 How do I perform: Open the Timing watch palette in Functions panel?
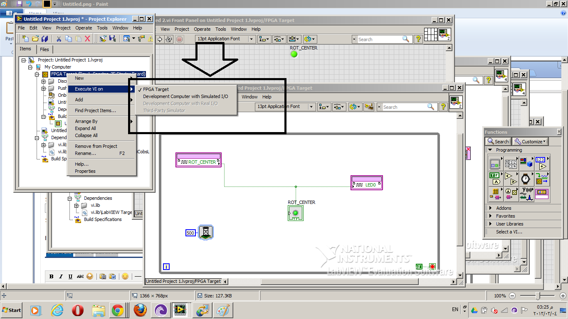(526, 179)
